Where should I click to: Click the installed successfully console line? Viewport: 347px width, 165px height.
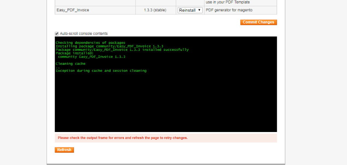[x=122, y=50]
